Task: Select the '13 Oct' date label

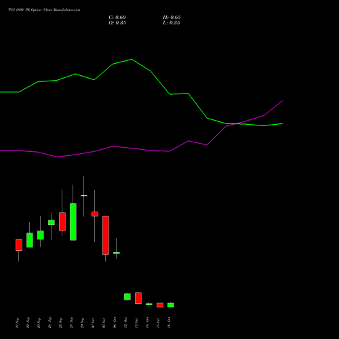Action: [136, 323]
